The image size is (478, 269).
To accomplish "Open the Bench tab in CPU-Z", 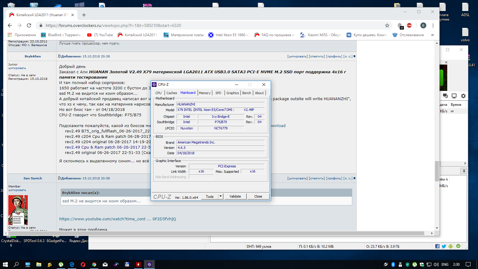I will pos(246,93).
